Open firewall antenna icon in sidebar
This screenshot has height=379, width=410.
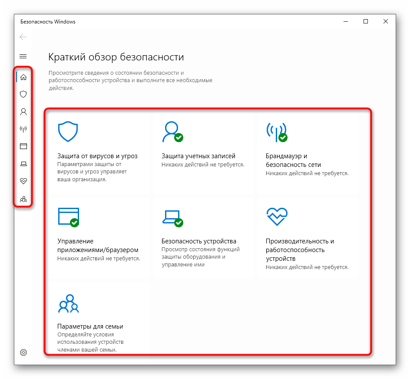click(23, 129)
